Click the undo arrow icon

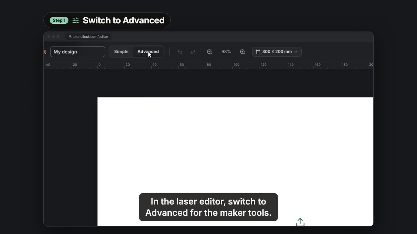[180, 52]
